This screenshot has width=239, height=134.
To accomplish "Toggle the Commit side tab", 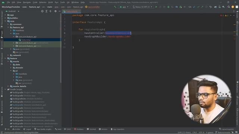I will [1, 45].
